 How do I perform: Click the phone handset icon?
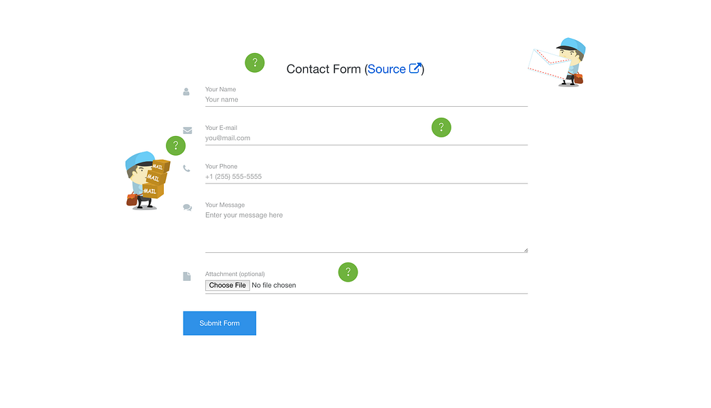tap(186, 169)
